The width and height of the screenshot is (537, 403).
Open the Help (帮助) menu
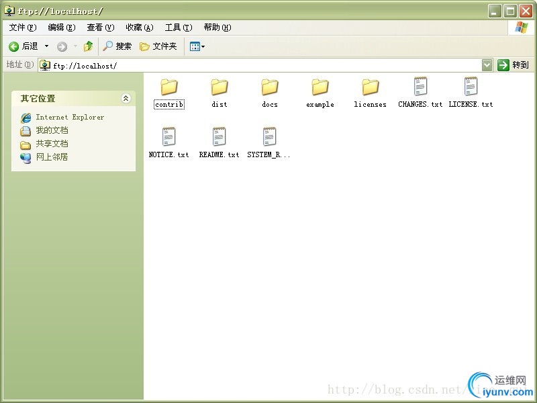[x=217, y=28]
